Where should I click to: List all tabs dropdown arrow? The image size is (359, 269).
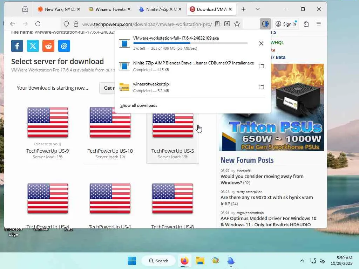(x=258, y=9)
